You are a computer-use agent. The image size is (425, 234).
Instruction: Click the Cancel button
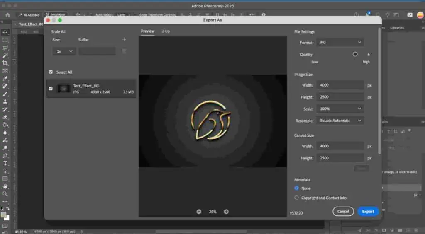pyautogui.click(x=343, y=212)
